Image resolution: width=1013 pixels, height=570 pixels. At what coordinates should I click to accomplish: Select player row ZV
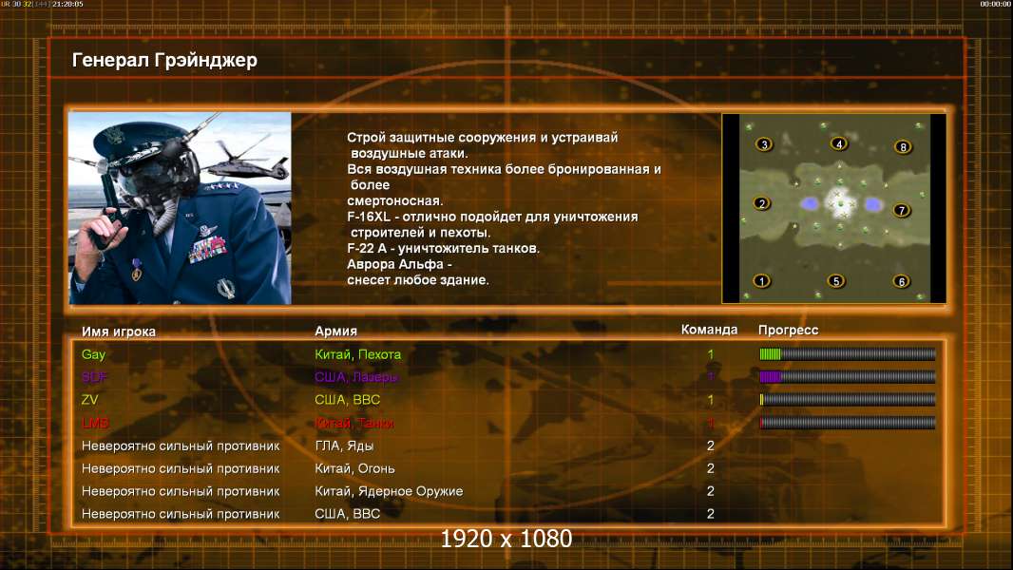(507, 400)
